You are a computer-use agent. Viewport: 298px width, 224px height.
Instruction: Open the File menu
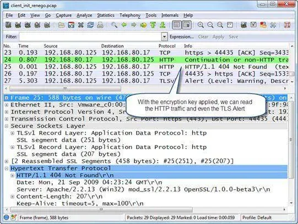[9, 15]
